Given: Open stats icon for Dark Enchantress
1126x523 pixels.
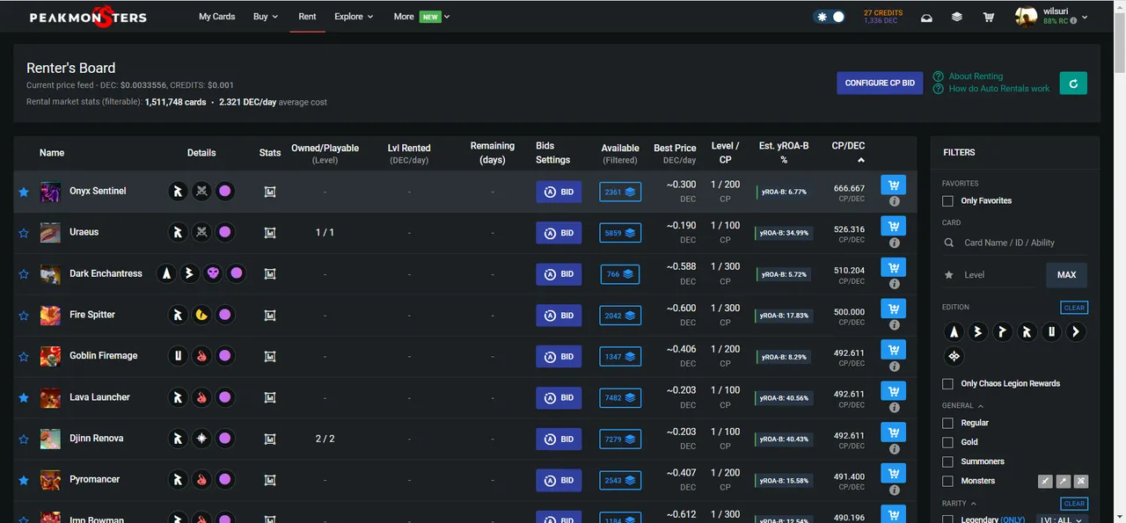Looking at the screenshot, I should pos(270,274).
